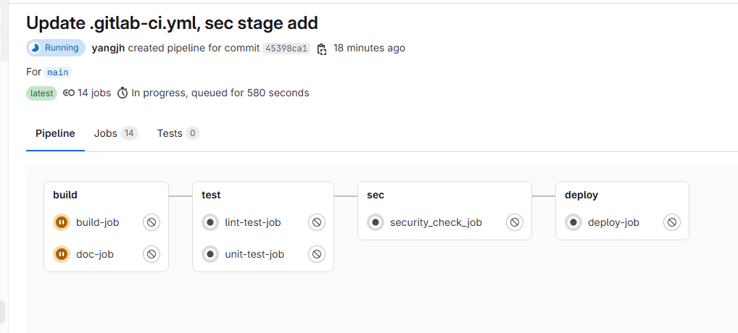Cancel the lint-test-job
The width and height of the screenshot is (738, 333).
[317, 222]
